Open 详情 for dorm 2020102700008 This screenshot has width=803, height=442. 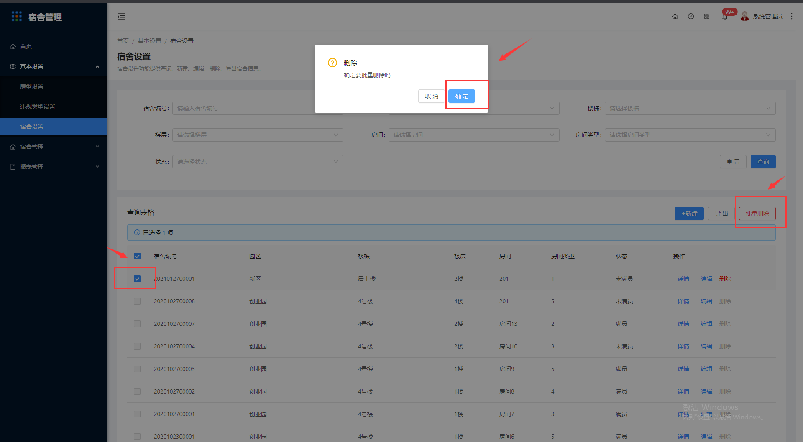click(x=683, y=301)
